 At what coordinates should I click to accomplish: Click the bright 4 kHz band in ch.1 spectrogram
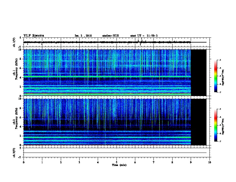107,77
